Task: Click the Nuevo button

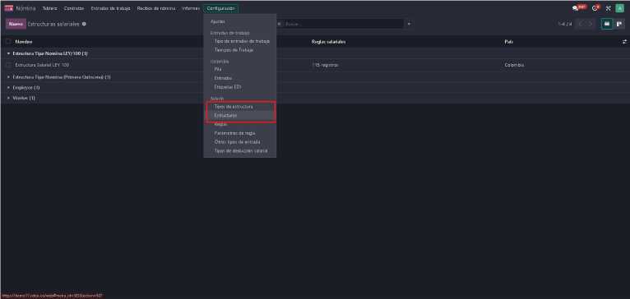Action: [16, 24]
